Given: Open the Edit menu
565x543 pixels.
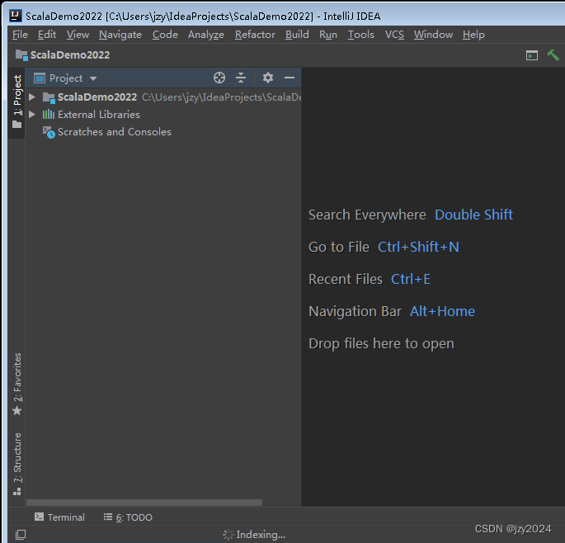Looking at the screenshot, I should click(x=47, y=35).
